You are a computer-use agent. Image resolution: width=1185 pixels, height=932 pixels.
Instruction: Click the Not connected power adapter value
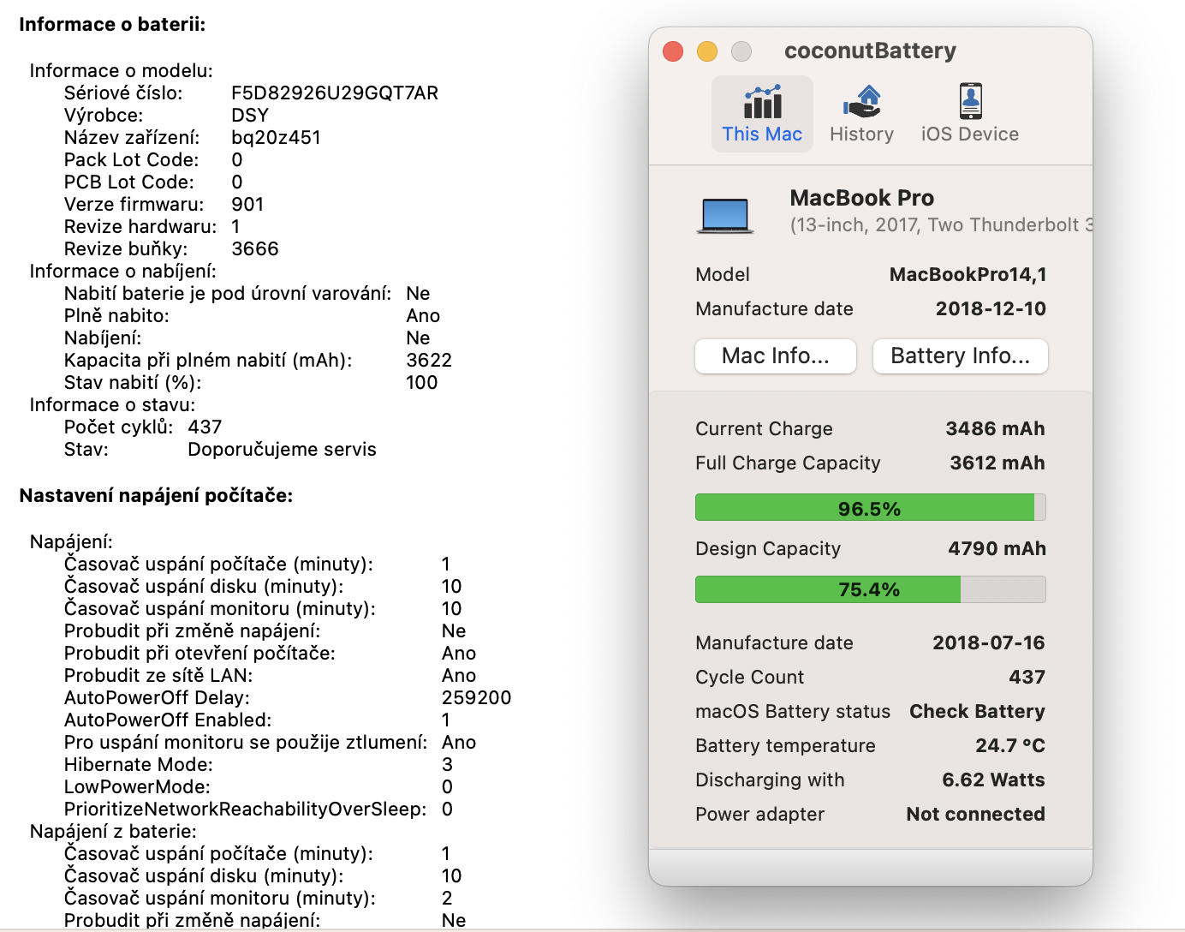[x=976, y=814]
